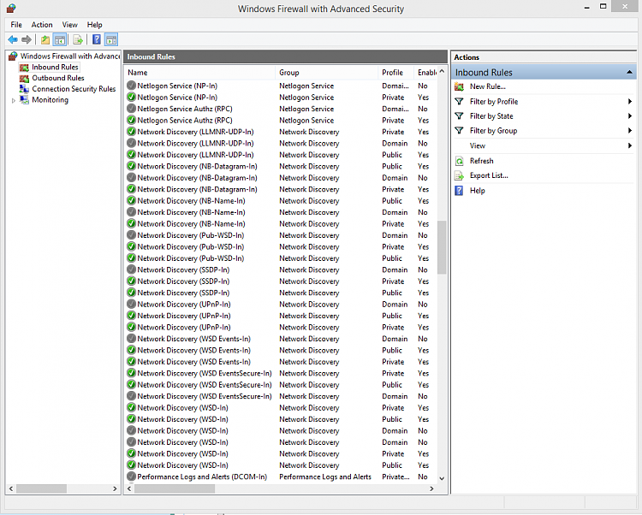Click the Outbound Rules tree icon
The width and height of the screenshot is (642, 515).
click(x=25, y=78)
